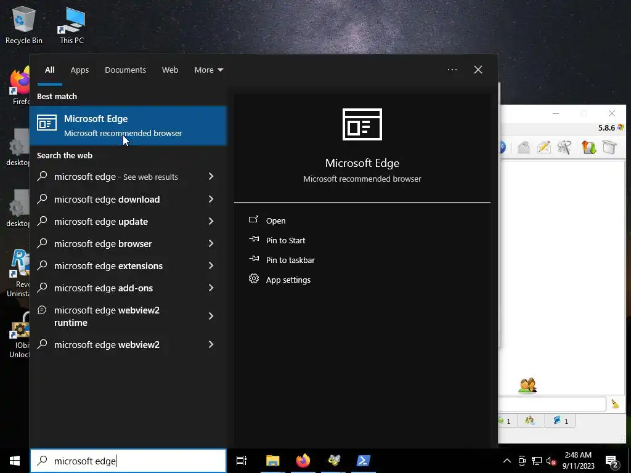Screen dimensions: 631x473
Task: Click the network tray icon
Action: pos(537,461)
